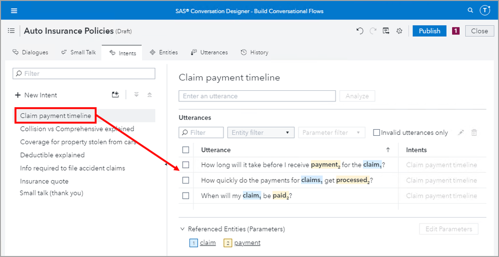Screen dimensions: 499x257
Task: Select Info required to file accident claims
Action: click(x=72, y=168)
